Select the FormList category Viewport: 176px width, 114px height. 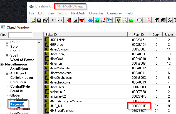(x=17, y=91)
